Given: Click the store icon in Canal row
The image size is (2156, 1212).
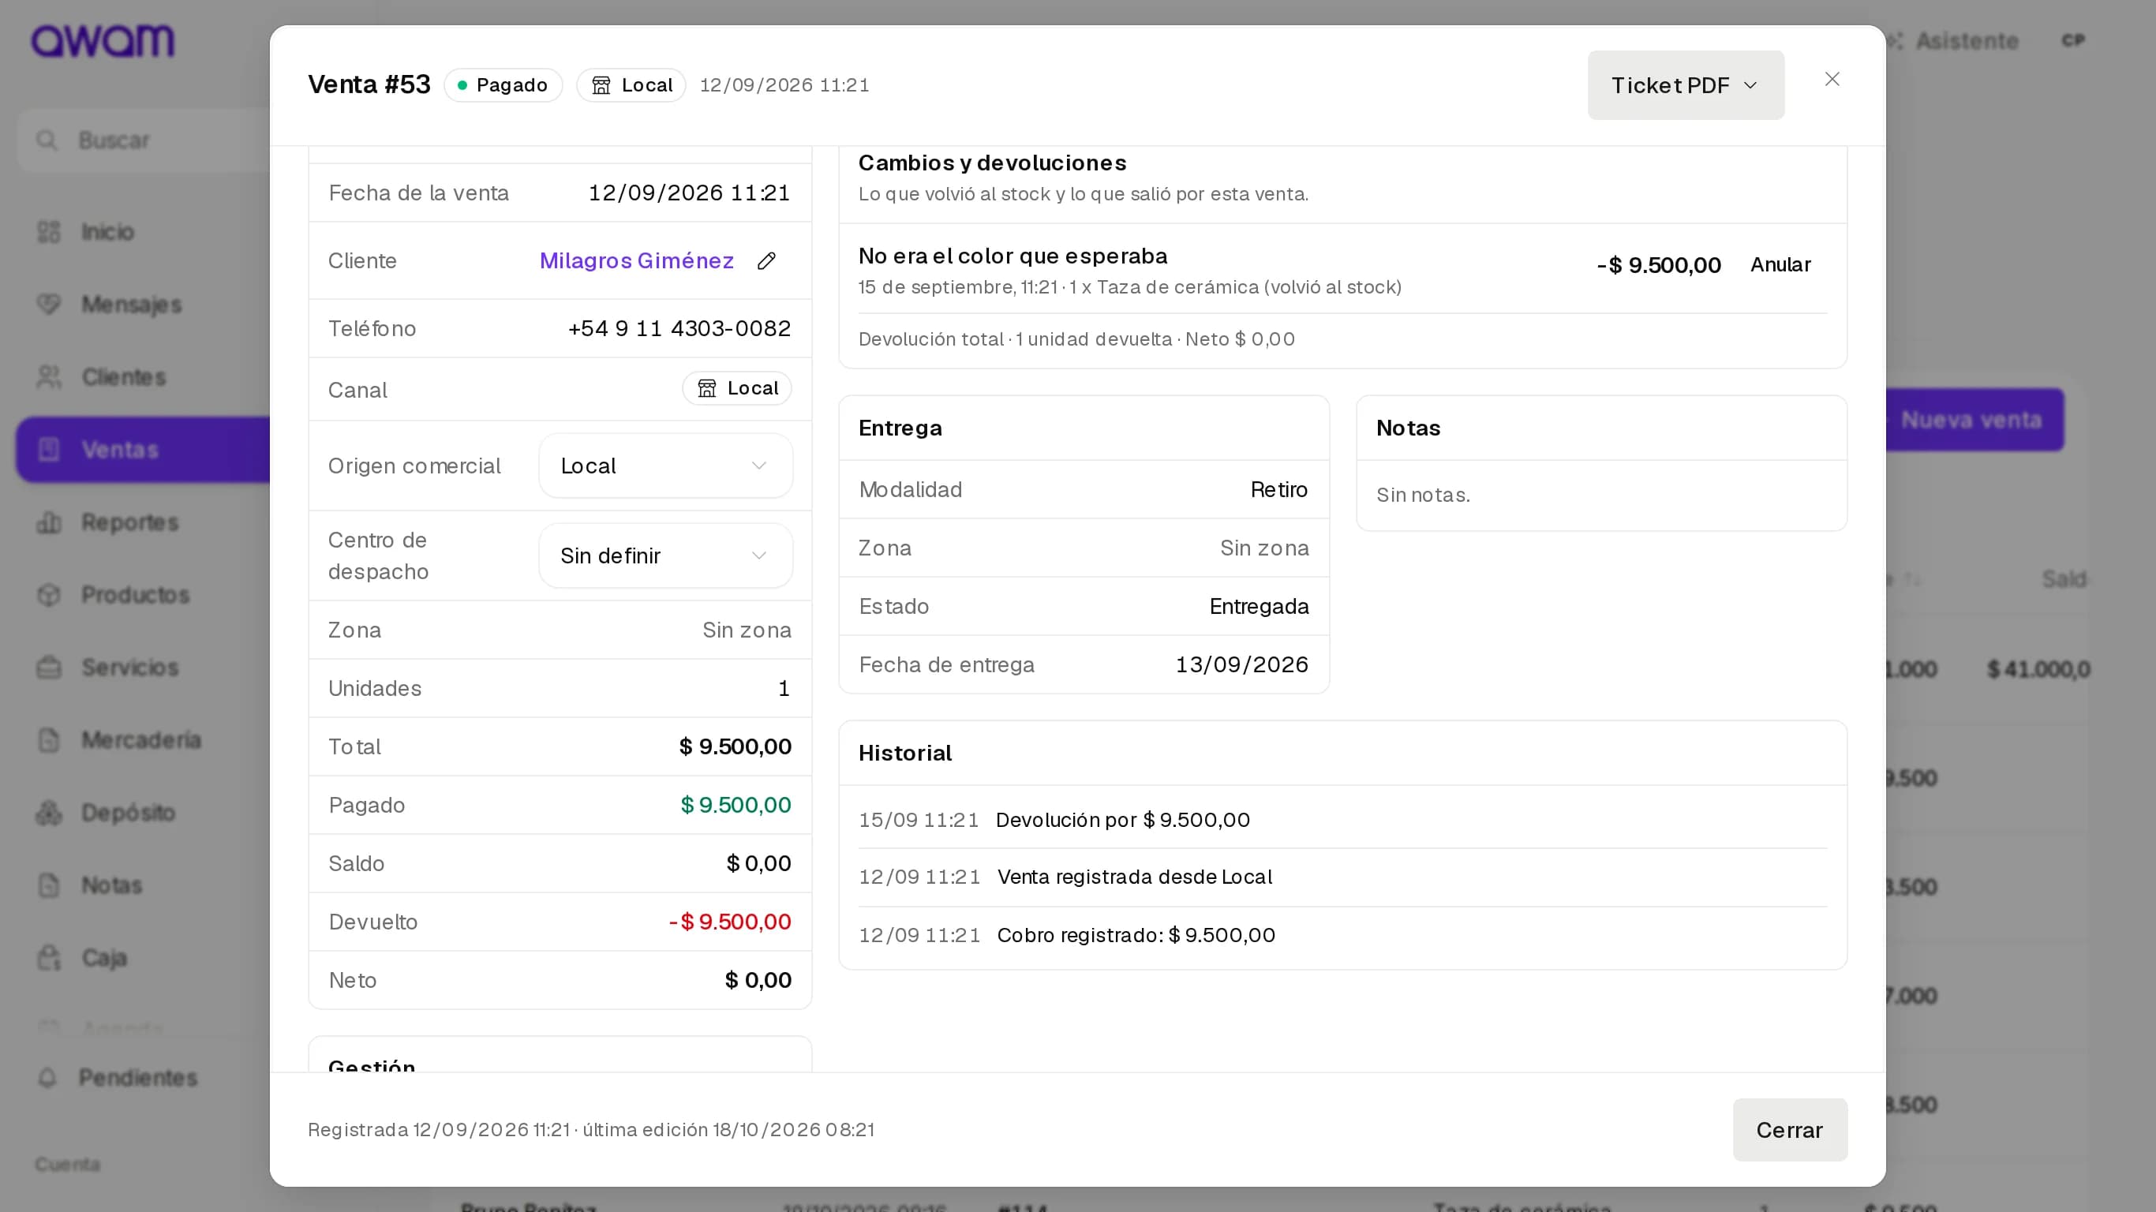Looking at the screenshot, I should coord(707,388).
